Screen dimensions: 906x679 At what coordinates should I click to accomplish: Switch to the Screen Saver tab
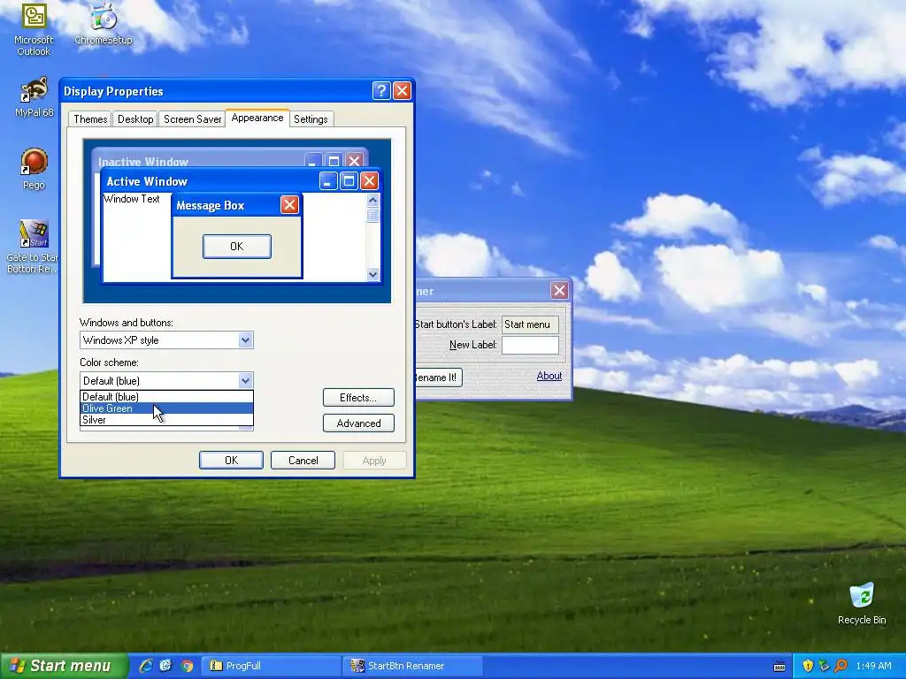click(192, 119)
